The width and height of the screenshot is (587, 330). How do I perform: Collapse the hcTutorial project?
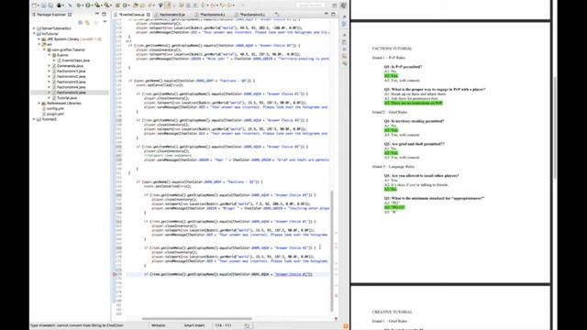point(34,34)
